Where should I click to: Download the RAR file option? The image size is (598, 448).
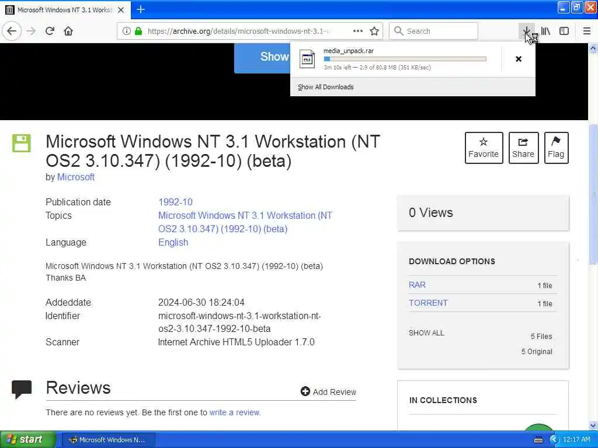coord(417,285)
